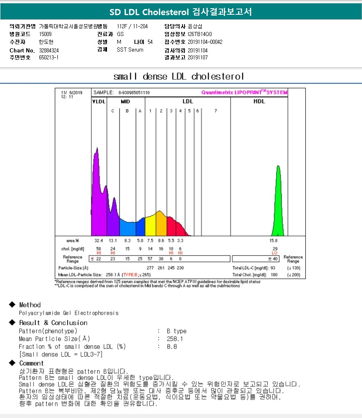Image resolution: width=362 pixels, height=418 pixels.
Task: Click the age value 54
Action: (x=150, y=42)
